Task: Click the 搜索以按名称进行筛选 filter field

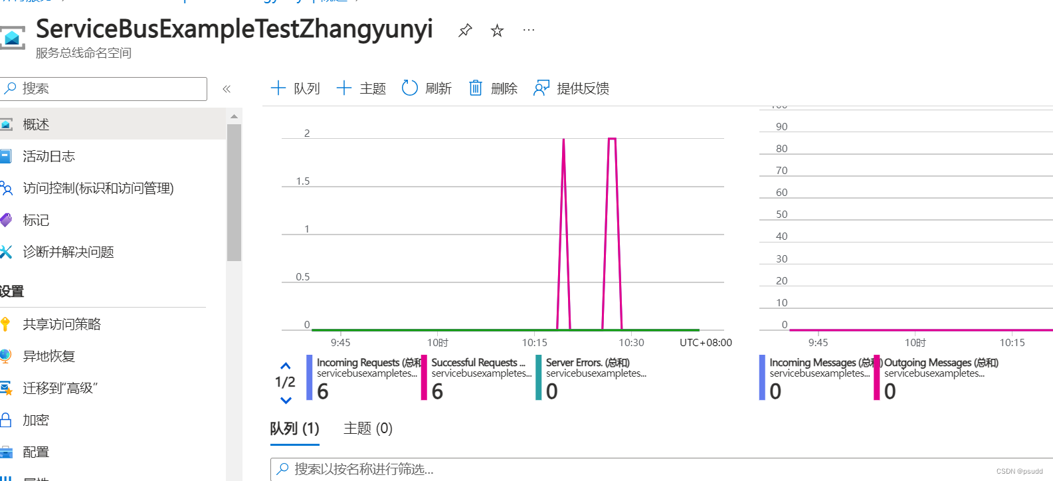Action: [x=662, y=469]
